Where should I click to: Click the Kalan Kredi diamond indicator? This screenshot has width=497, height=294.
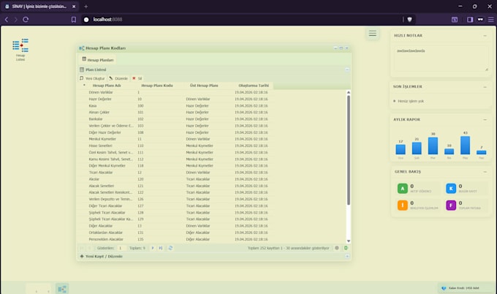[444, 288]
